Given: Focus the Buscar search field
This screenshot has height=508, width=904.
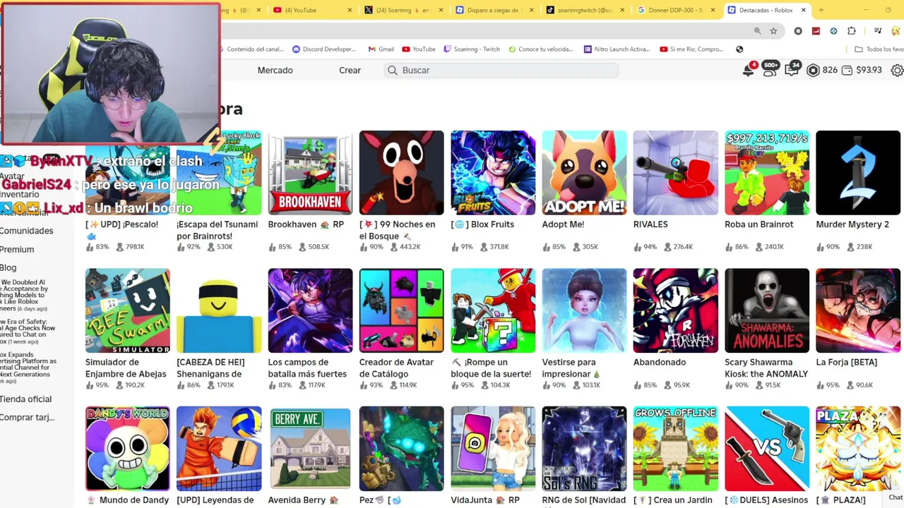Looking at the screenshot, I should point(501,71).
